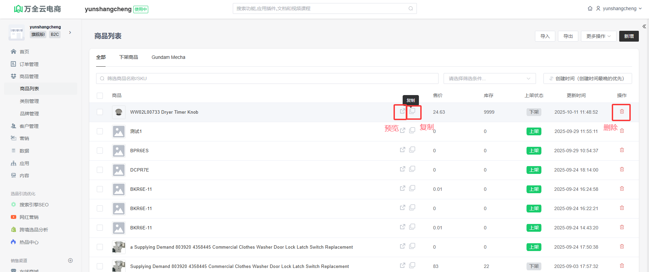649x272 pixels.
Task: Select the checkbox for the 测试1 product
Action: (x=100, y=131)
